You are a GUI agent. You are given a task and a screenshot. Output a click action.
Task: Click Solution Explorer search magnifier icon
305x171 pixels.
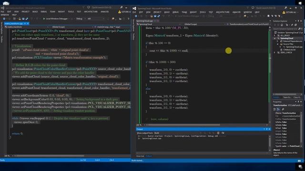pyautogui.click(x=299, y=28)
